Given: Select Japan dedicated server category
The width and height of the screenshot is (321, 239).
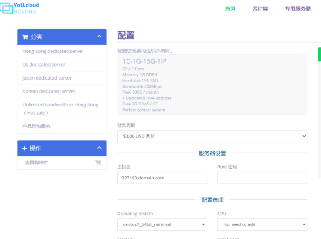Looking at the screenshot, I should coord(62,78).
